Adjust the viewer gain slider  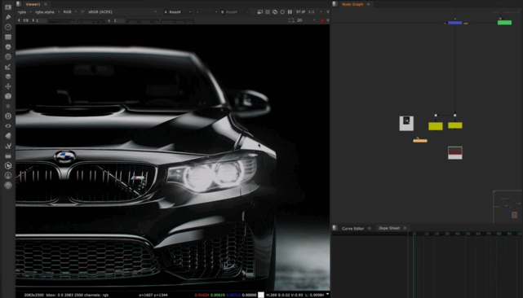point(77,21)
